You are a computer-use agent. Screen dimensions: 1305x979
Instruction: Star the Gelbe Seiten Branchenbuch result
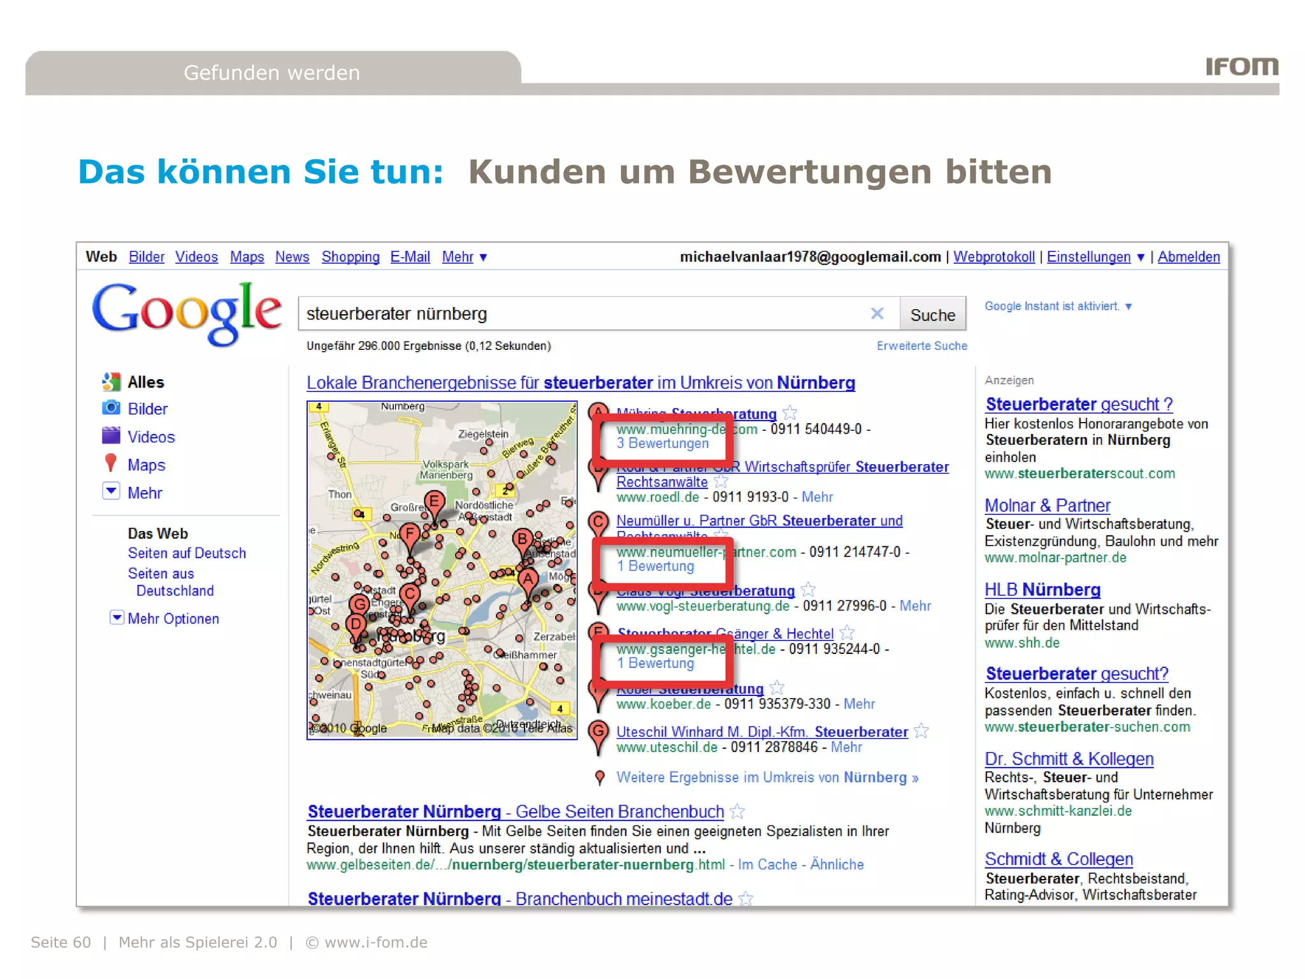(737, 811)
